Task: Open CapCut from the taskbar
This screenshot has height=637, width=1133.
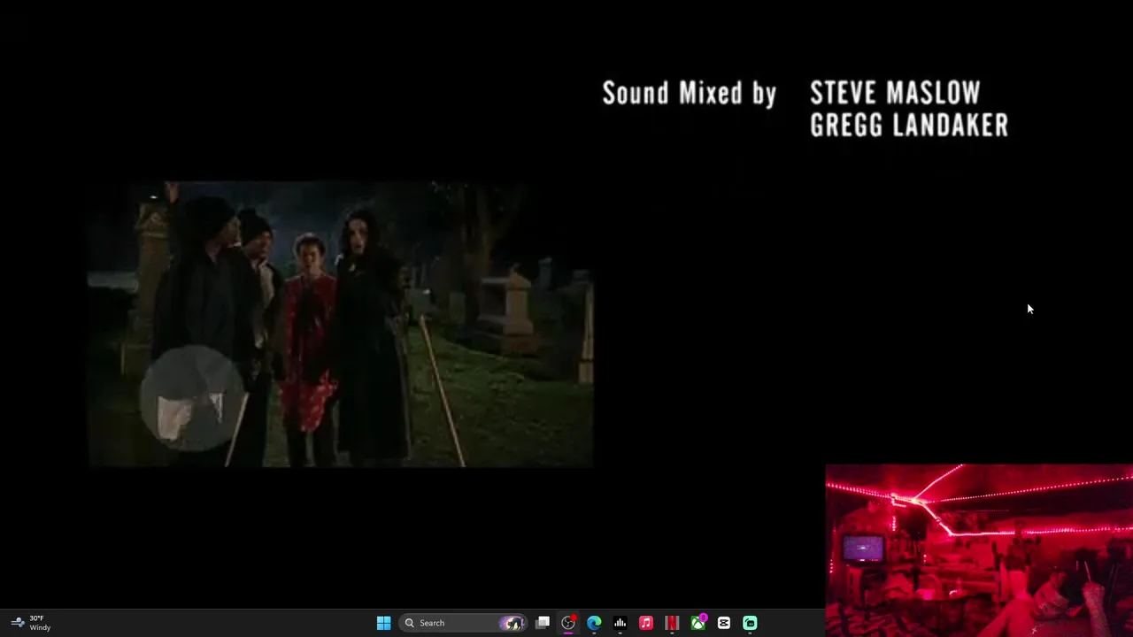Action: 724,623
